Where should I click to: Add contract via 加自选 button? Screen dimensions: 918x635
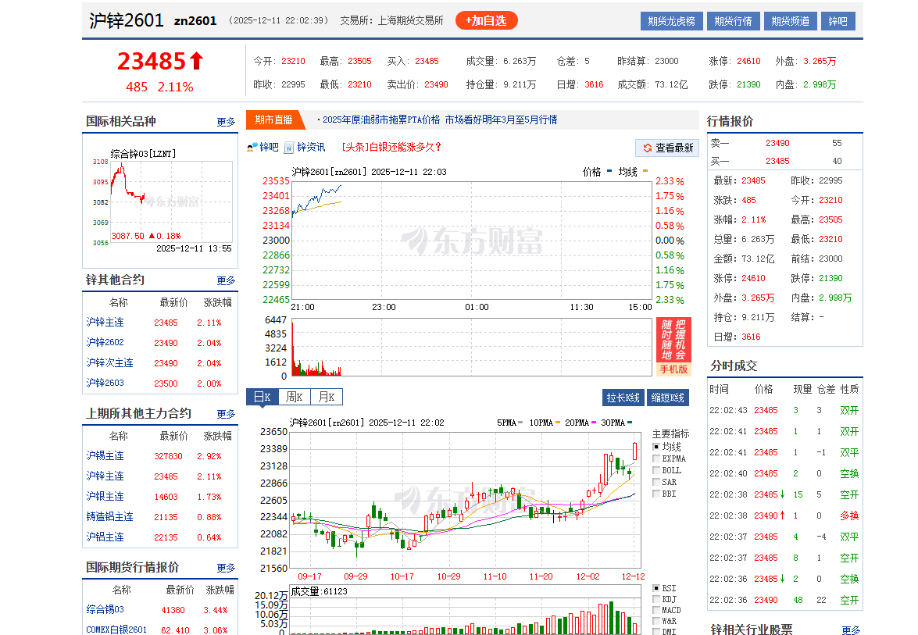tap(486, 20)
